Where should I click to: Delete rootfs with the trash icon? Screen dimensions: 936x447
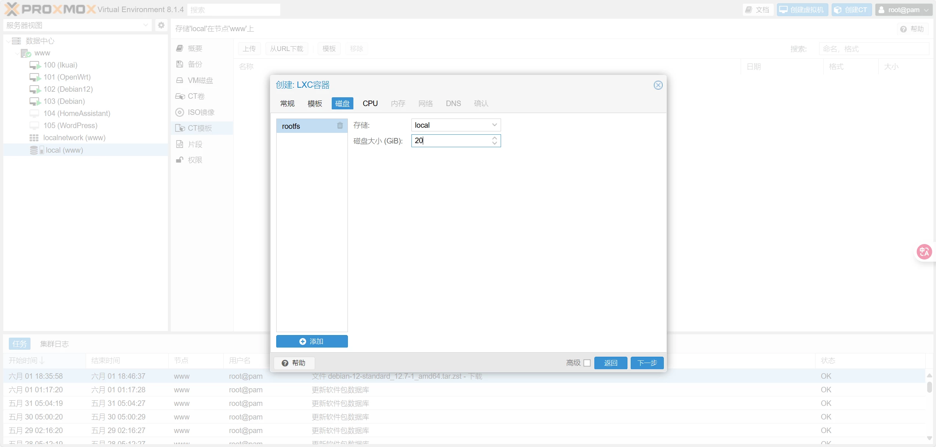click(340, 126)
